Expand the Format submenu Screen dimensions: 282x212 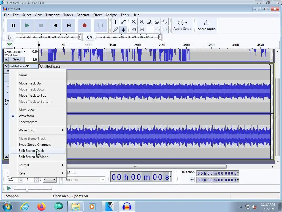tap(38, 165)
